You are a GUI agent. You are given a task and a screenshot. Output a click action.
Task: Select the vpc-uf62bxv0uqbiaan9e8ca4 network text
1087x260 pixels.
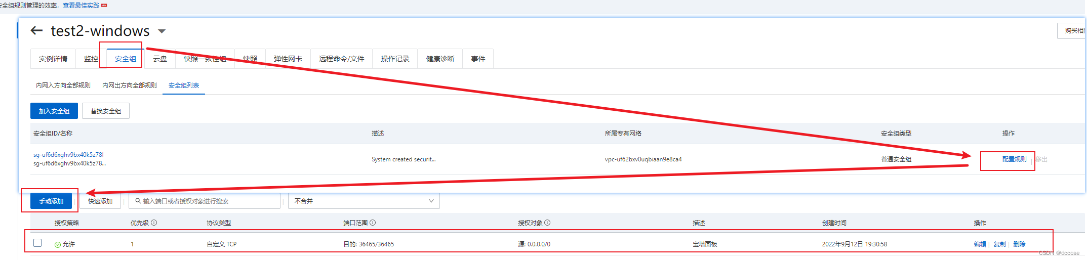(643, 159)
